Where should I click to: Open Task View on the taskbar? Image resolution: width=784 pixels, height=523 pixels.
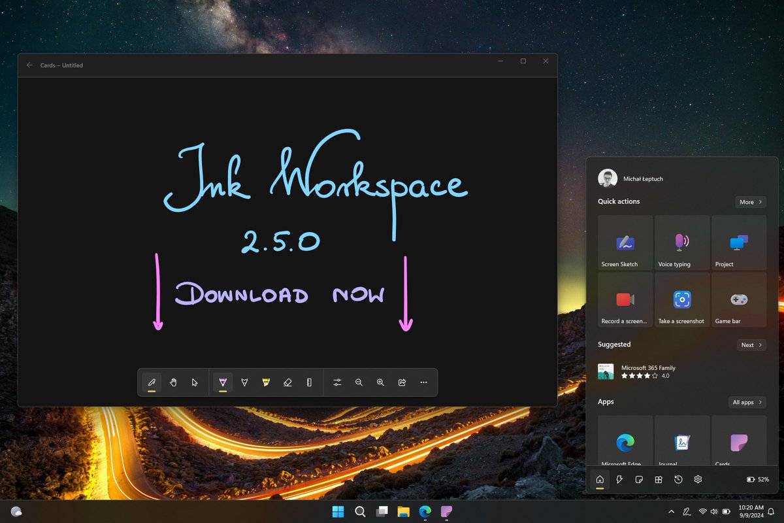[382, 511]
